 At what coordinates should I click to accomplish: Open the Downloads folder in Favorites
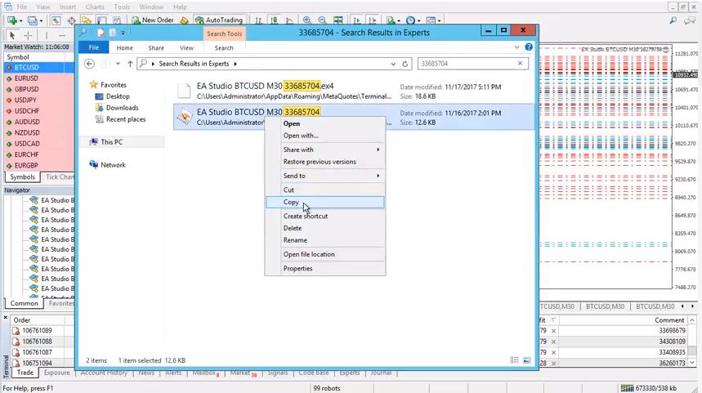pyautogui.click(x=122, y=108)
